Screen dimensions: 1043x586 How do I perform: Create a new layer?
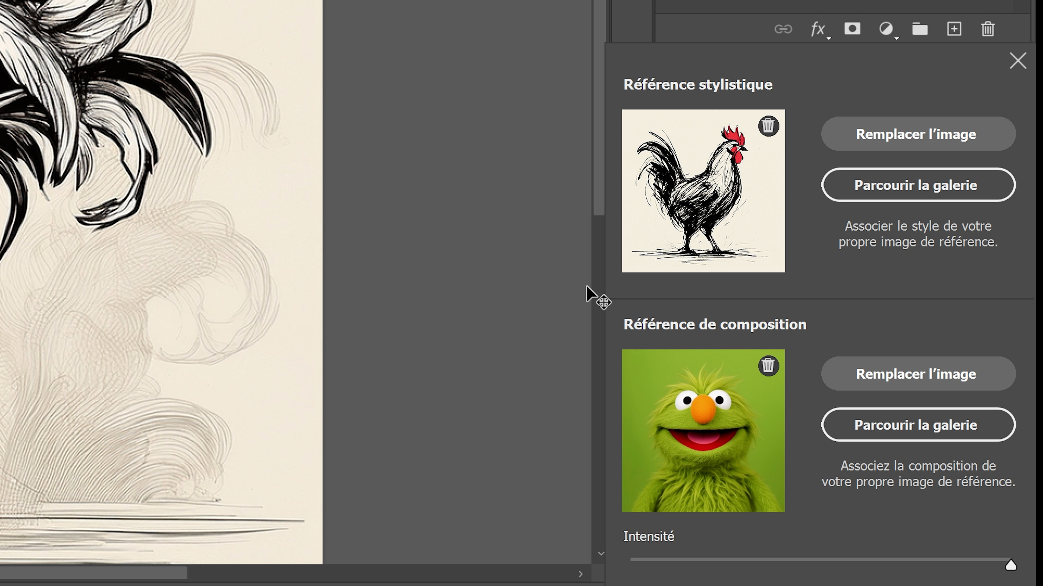pos(954,29)
